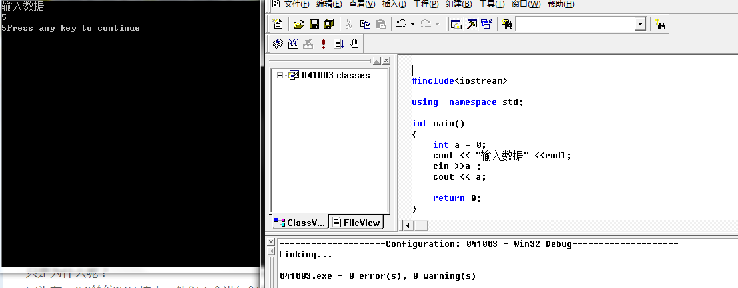
Task: Click the Open file folder icon
Action: click(x=298, y=24)
